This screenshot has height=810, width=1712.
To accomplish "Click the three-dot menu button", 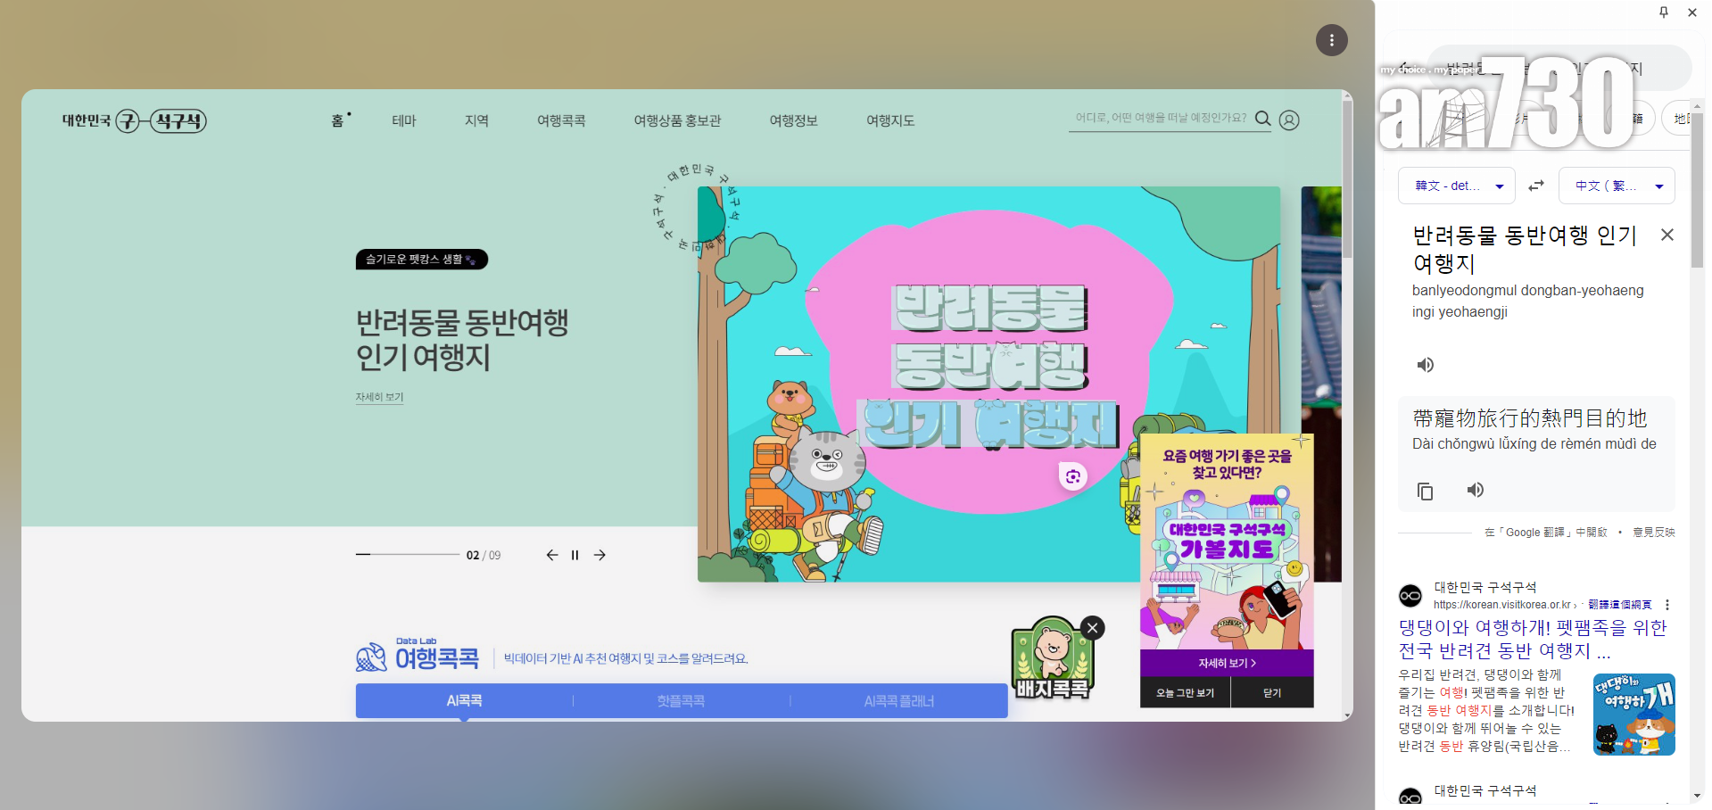I will pyautogui.click(x=1331, y=40).
